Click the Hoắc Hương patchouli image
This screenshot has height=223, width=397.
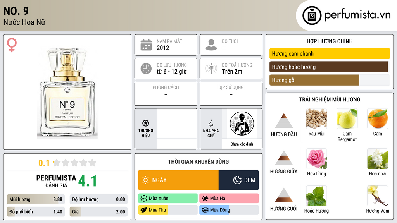point(316,196)
